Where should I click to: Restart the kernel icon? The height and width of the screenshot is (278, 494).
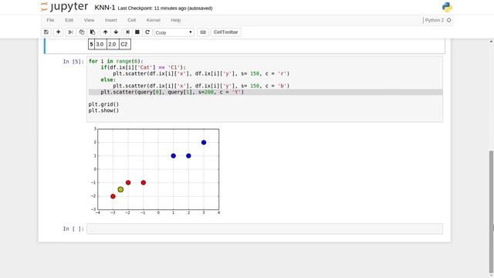pos(147,32)
